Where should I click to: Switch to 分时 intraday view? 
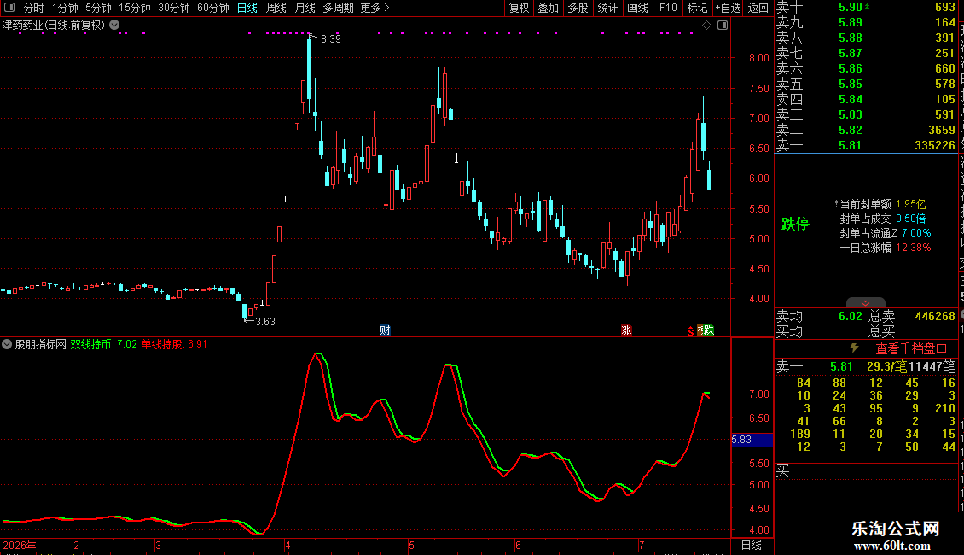coord(34,8)
